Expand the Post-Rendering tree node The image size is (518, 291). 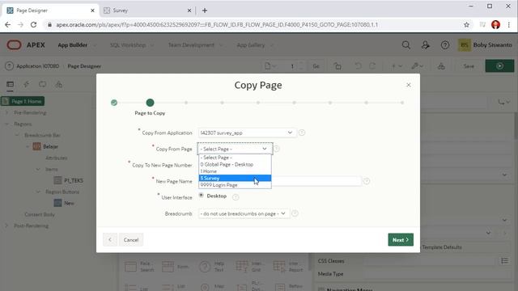coord(6,226)
